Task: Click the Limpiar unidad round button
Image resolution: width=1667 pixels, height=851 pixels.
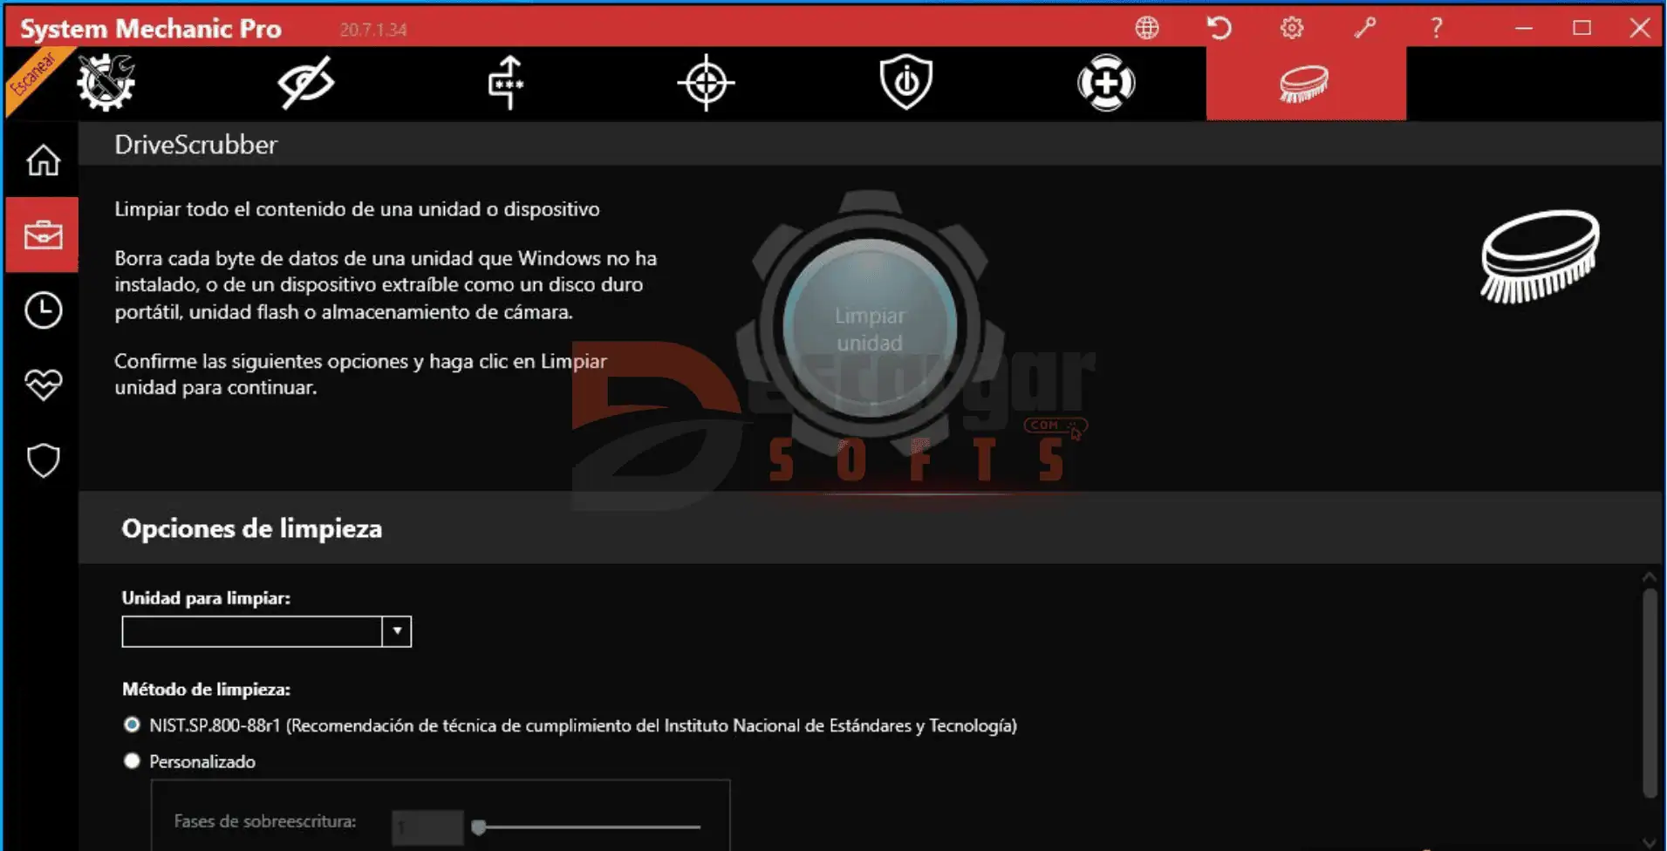Action: pos(870,329)
